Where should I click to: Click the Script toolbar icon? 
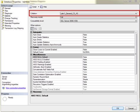pyautogui.click(x=31, y=7)
